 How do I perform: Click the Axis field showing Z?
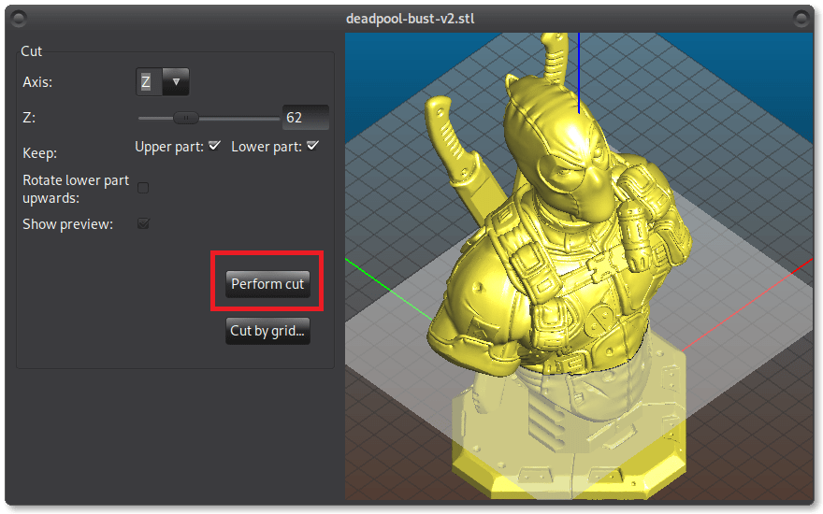[x=148, y=82]
